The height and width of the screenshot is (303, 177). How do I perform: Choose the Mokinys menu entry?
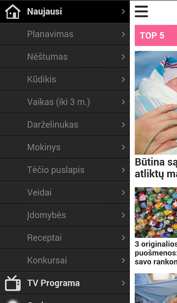click(x=65, y=147)
